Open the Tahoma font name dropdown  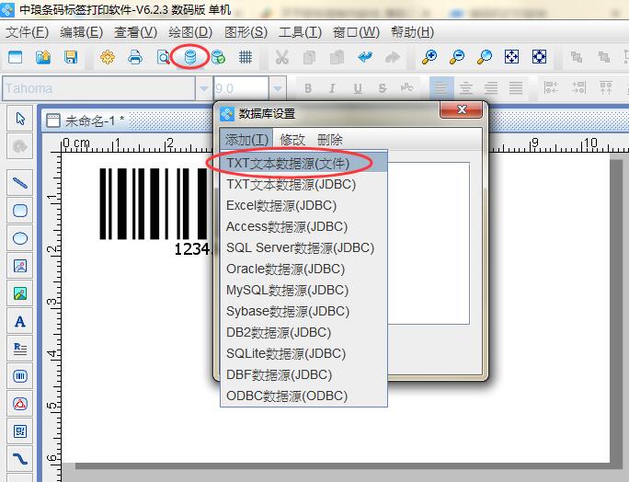pyautogui.click(x=204, y=89)
